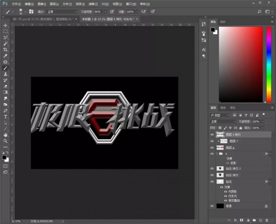This screenshot has height=224, width=276.
Task: Switch to 未标题-1 document tab
Action: click(108, 19)
